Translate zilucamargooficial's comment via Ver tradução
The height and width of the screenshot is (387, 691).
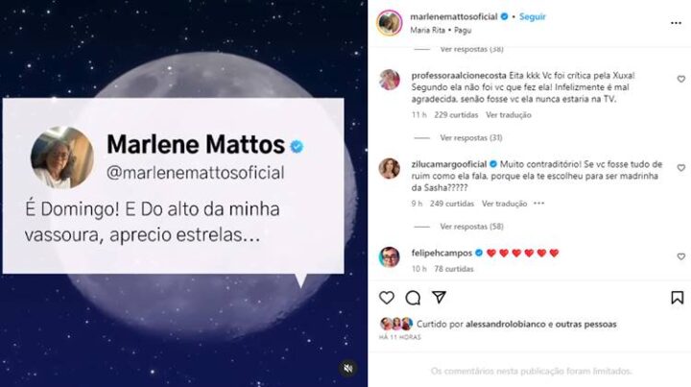coord(504,204)
